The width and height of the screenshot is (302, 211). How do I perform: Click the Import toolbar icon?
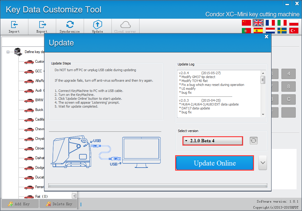pos(14,27)
